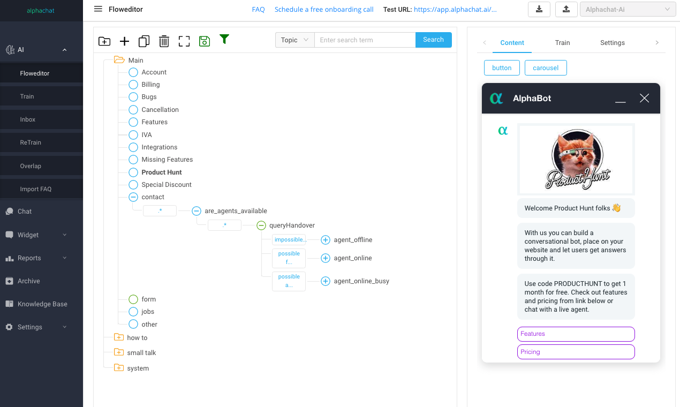
Task: Collapse the contact node
Action: (133, 197)
